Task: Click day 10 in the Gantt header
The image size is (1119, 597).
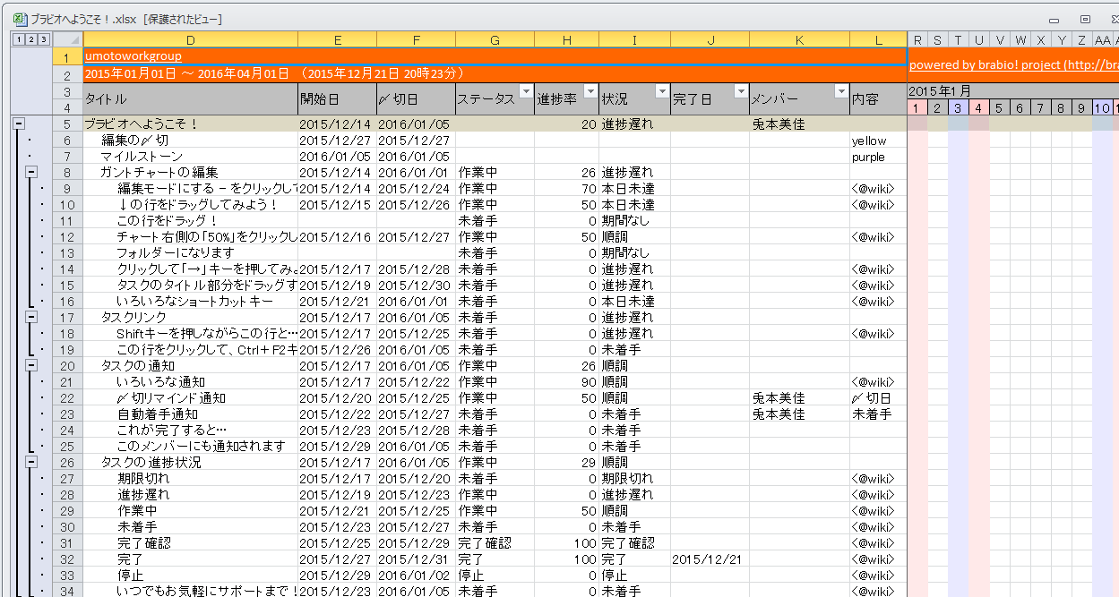Action: (1103, 108)
